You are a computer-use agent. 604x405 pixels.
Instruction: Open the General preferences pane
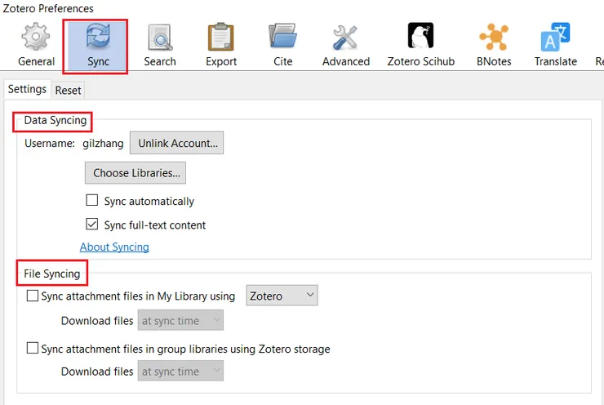click(36, 46)
